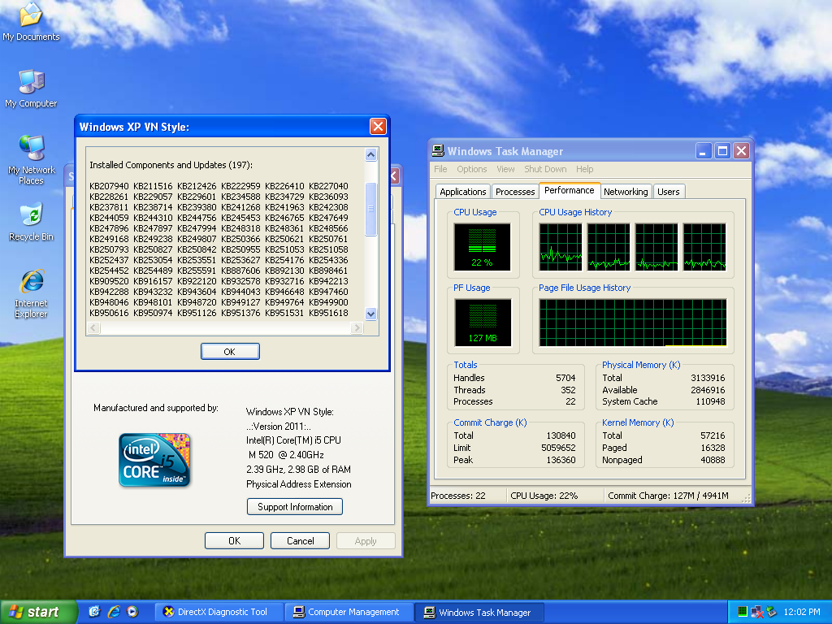Screen dimensions: 832x624
Task: Click Physical Memory Total value 3133916
Action: point(708,378)
